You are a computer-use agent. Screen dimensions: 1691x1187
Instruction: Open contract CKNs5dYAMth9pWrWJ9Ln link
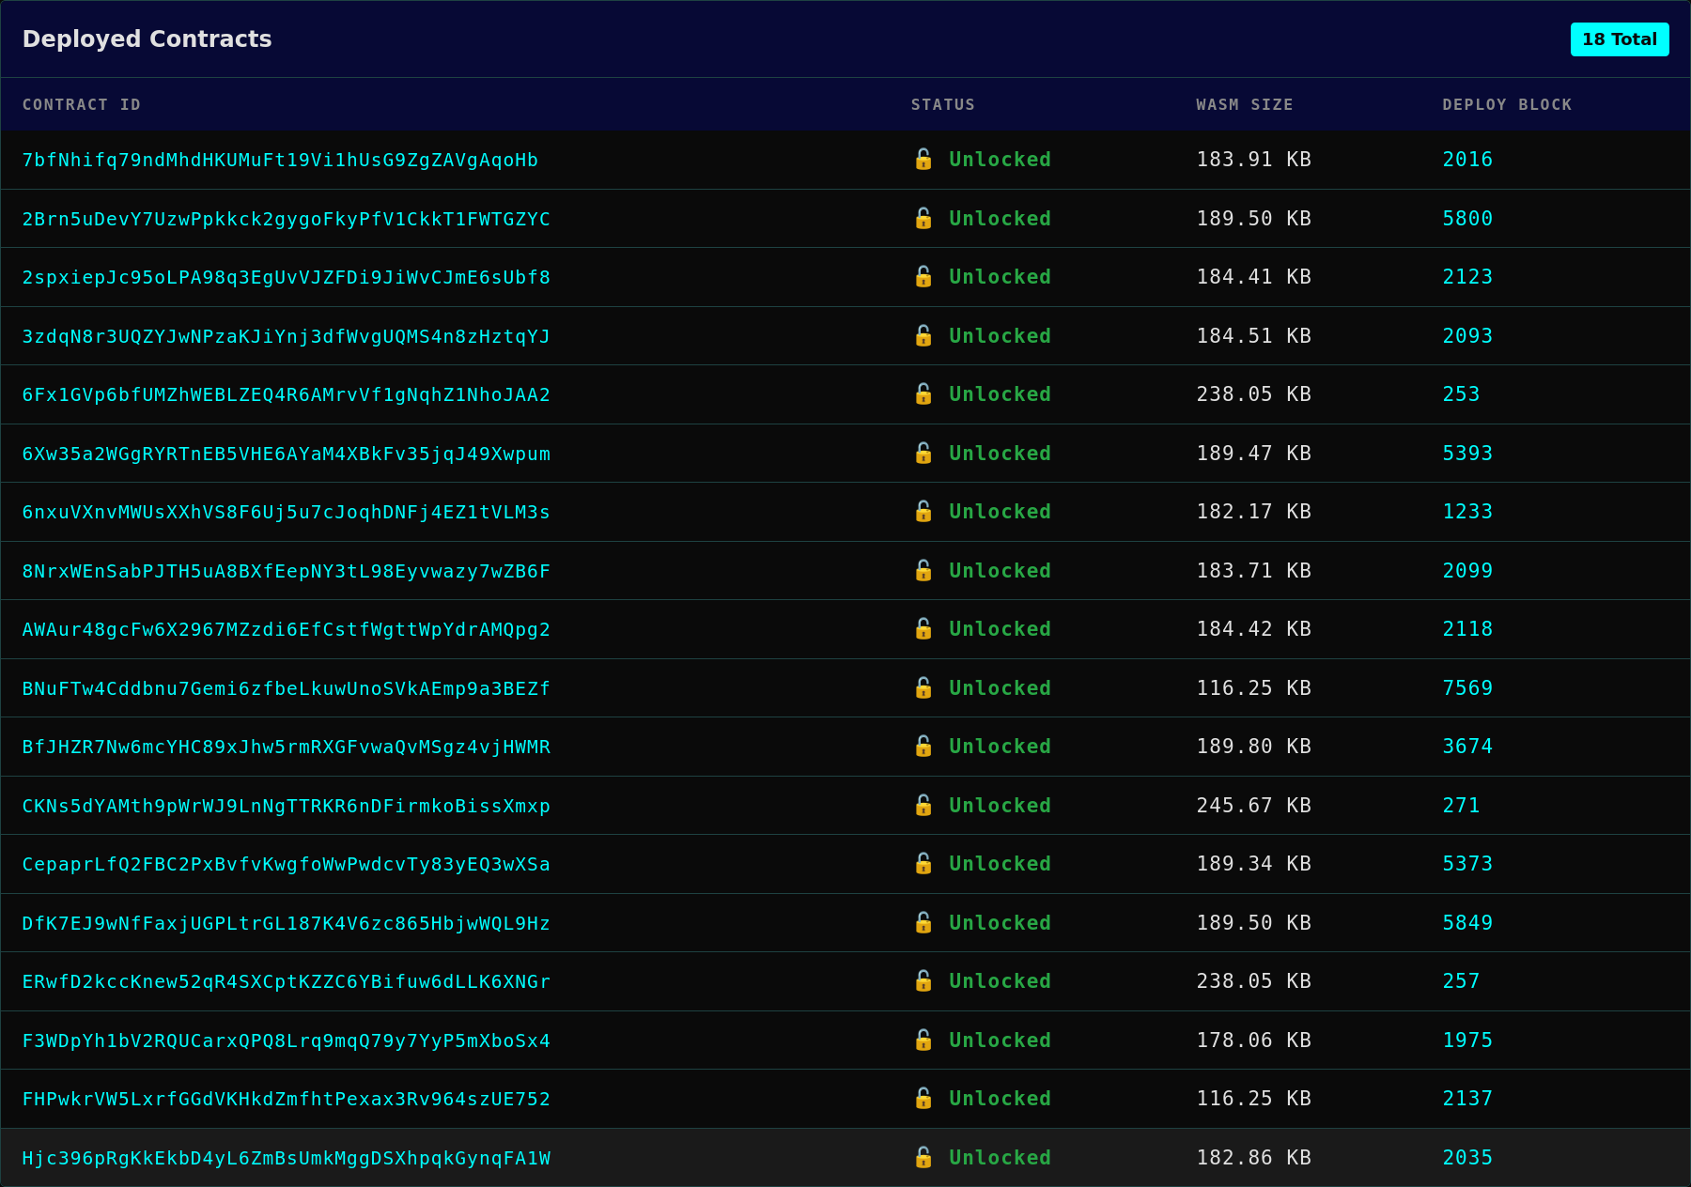click(287, 806)
